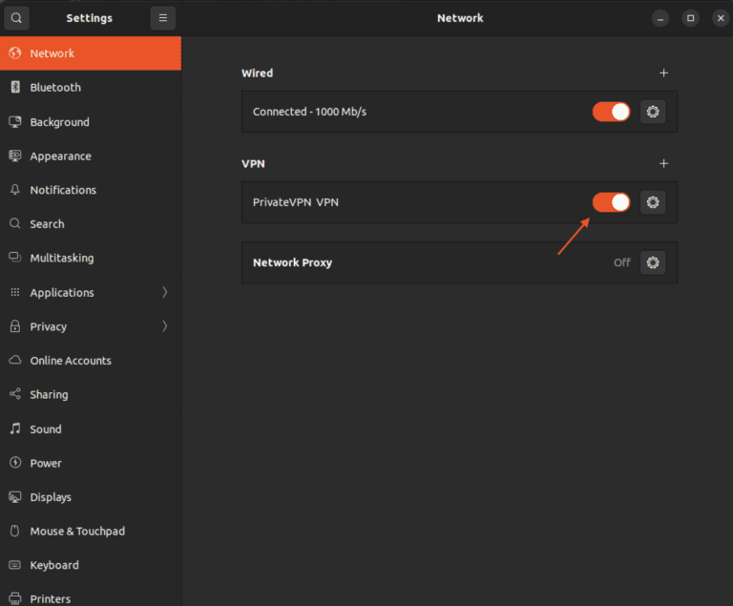Viewport: 733px width, 606px height.
Task: Go to the Sound settings panel
Action: click(x=45, y=429)
